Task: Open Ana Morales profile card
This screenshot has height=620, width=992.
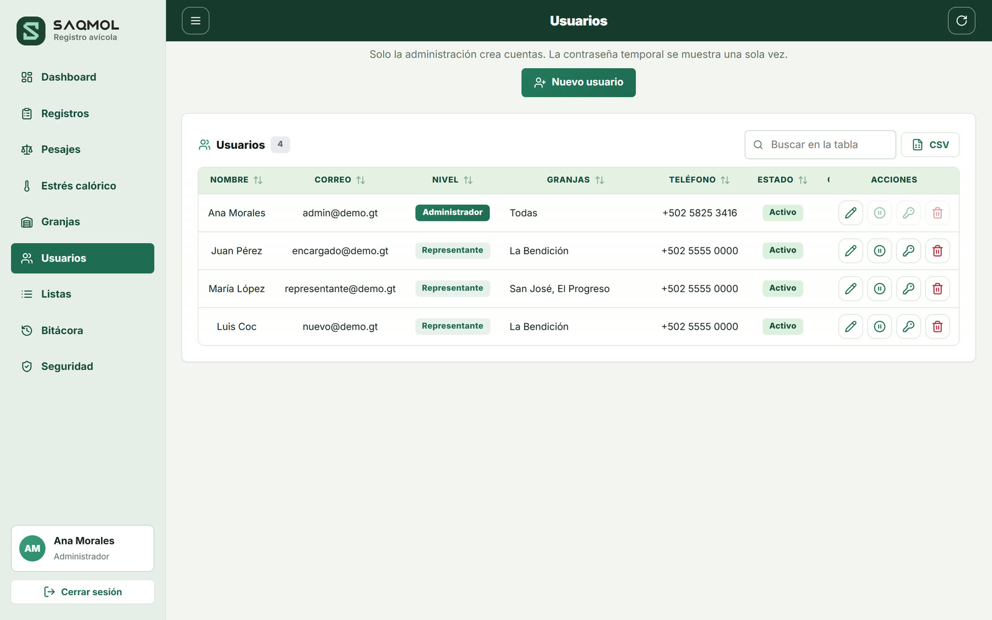Action: 82,548
